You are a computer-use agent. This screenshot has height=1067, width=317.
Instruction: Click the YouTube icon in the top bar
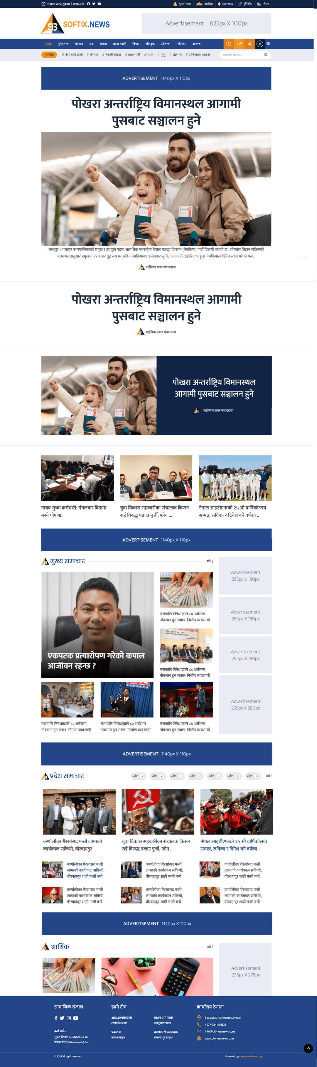pos(99,4)
